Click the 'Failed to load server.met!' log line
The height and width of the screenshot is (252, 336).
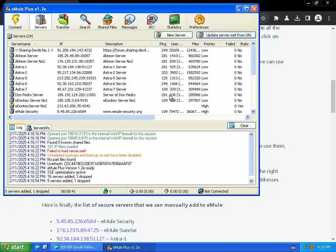66,151
